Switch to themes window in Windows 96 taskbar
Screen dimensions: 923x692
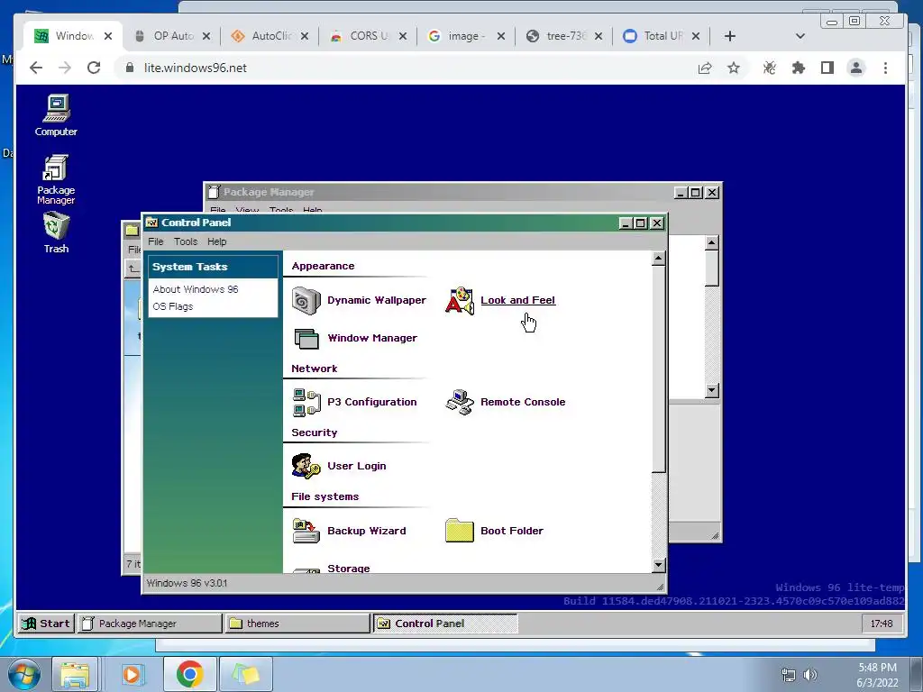(297, 624)
